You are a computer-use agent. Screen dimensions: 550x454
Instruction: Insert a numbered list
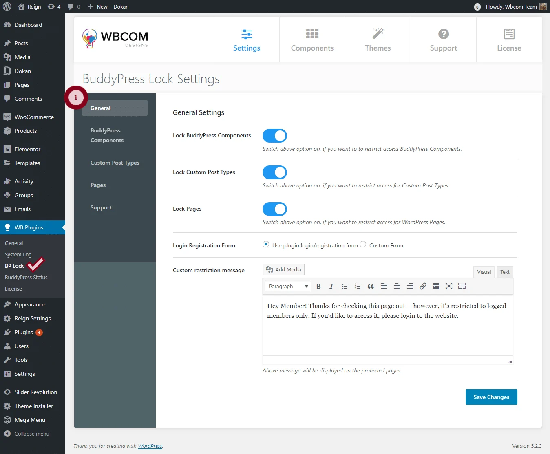(x=358, y=286)
